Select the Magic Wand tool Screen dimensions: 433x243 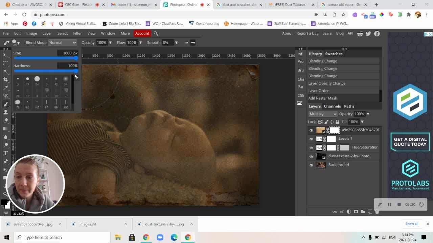(x=5, y=71)
